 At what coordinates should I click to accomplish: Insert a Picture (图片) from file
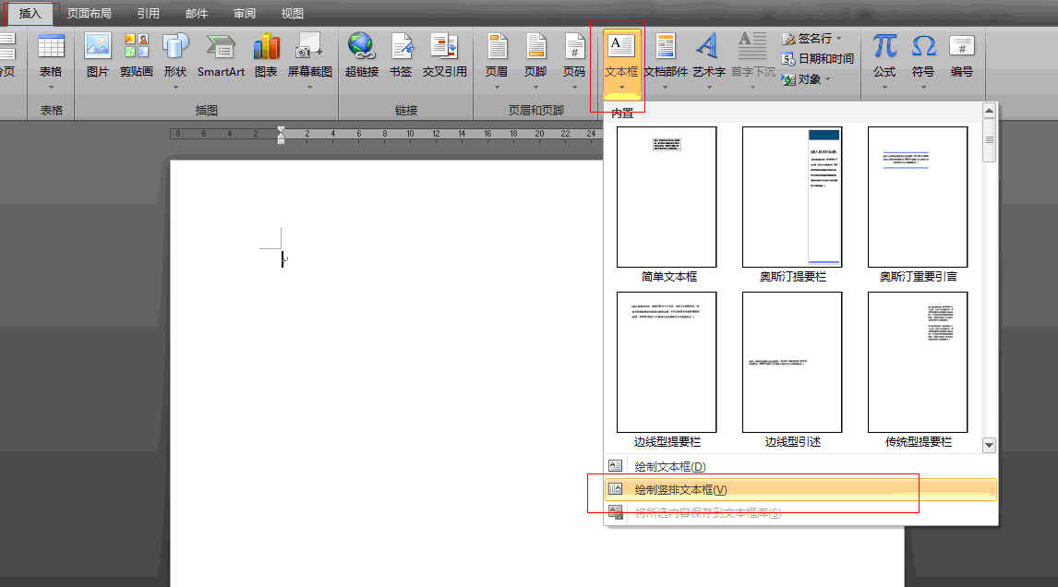tap(97, 54)
